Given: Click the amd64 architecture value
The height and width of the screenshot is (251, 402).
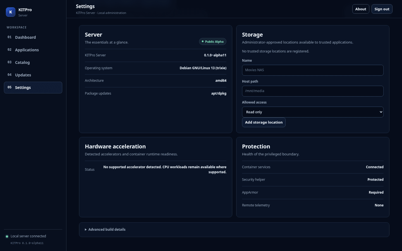Looking at the screenshot, I should pyautogui.click(x=221, y=81).
